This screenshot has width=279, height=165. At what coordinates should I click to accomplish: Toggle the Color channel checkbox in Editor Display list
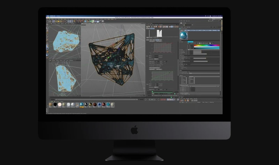click(186, 78)
